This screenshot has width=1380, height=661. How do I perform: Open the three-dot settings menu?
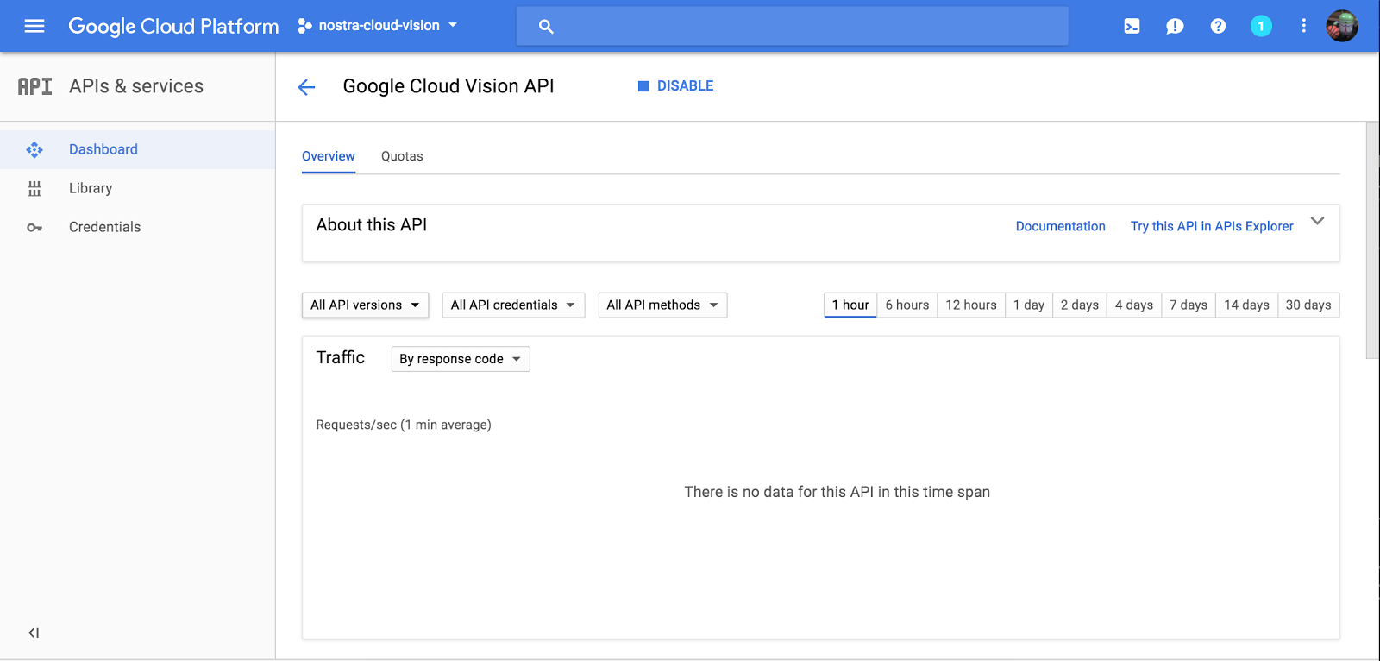point(1303,26)
